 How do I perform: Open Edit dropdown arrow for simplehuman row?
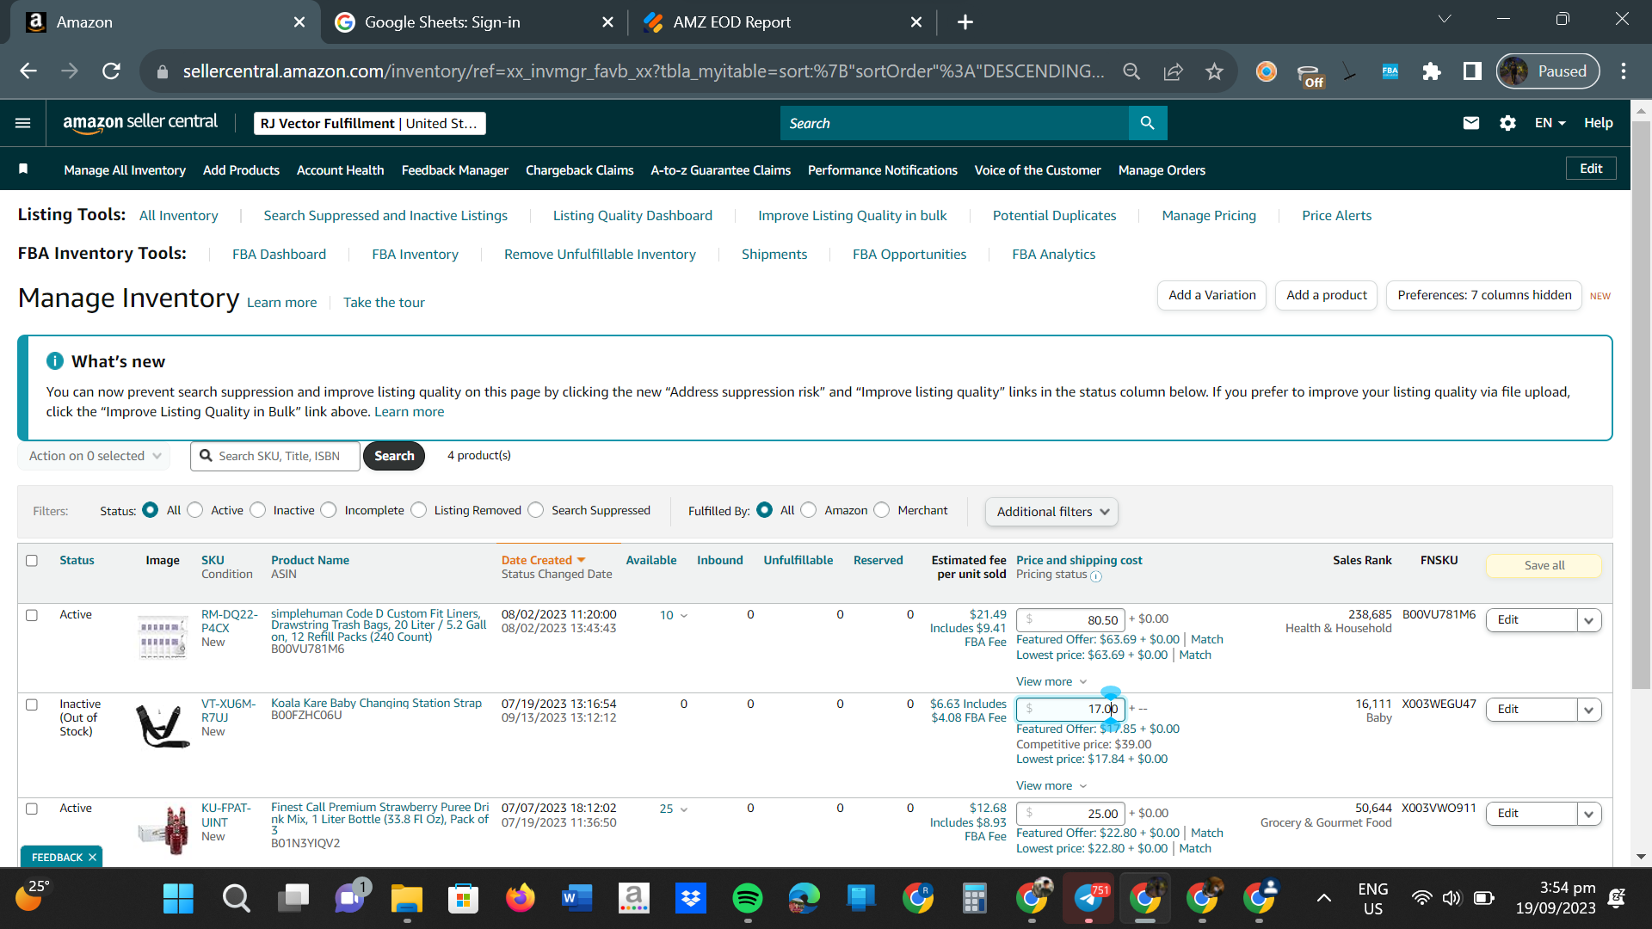click(1589, 620)
